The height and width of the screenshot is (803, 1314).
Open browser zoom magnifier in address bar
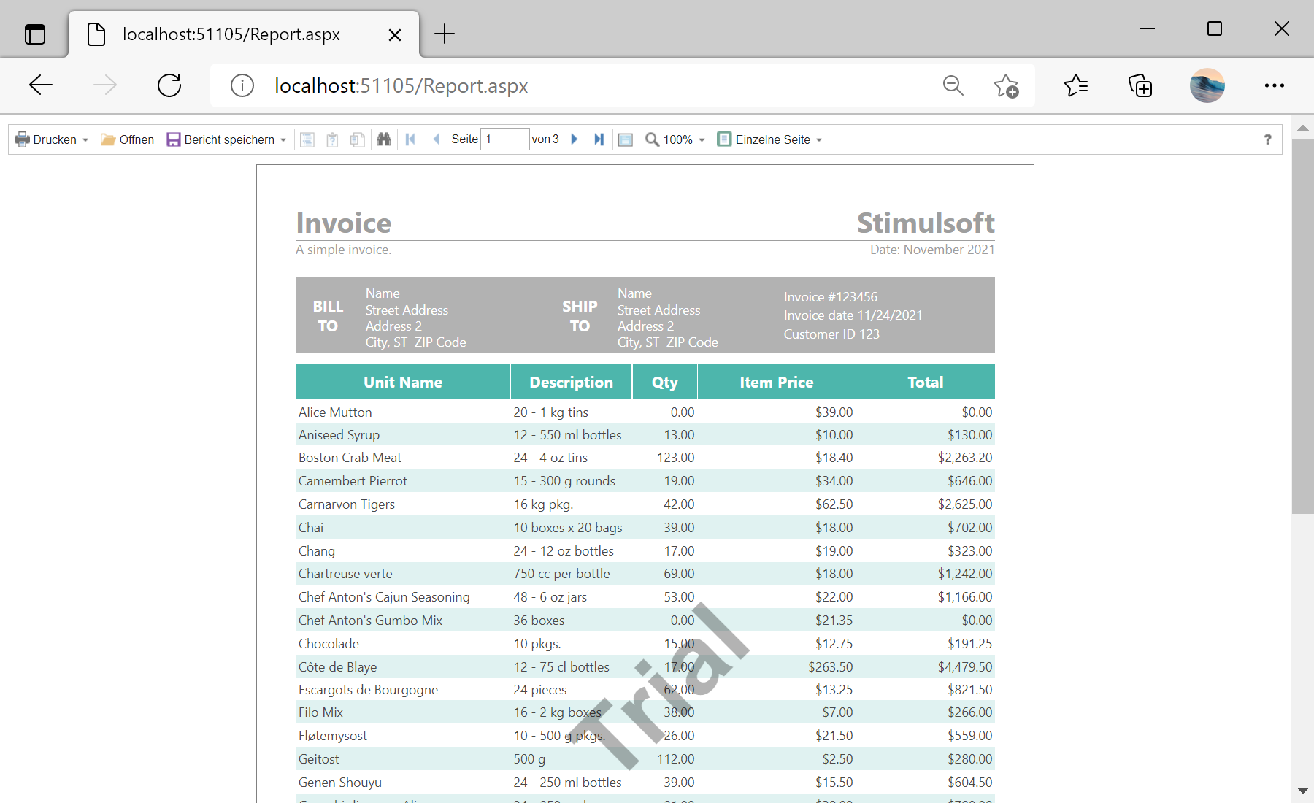[x=953, y=85]
